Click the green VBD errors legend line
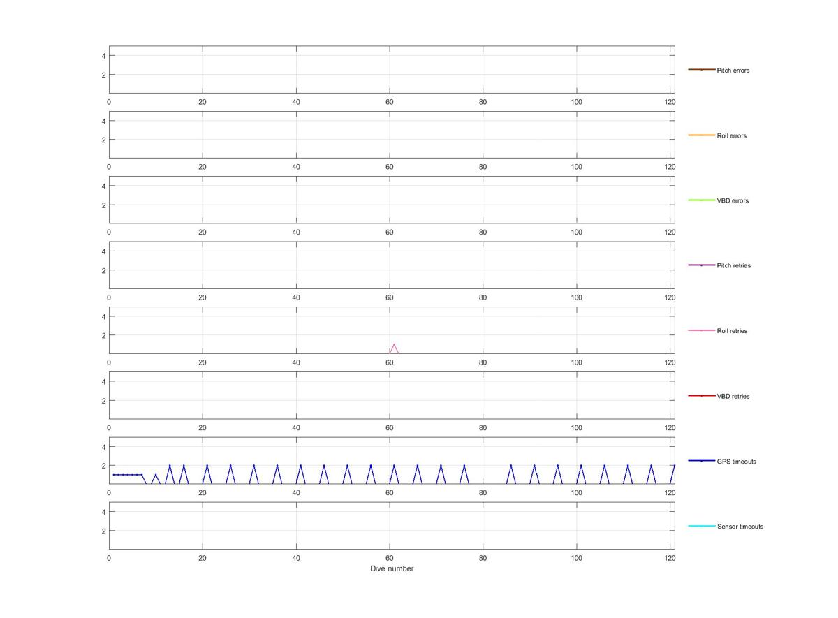 coord(702,200)
